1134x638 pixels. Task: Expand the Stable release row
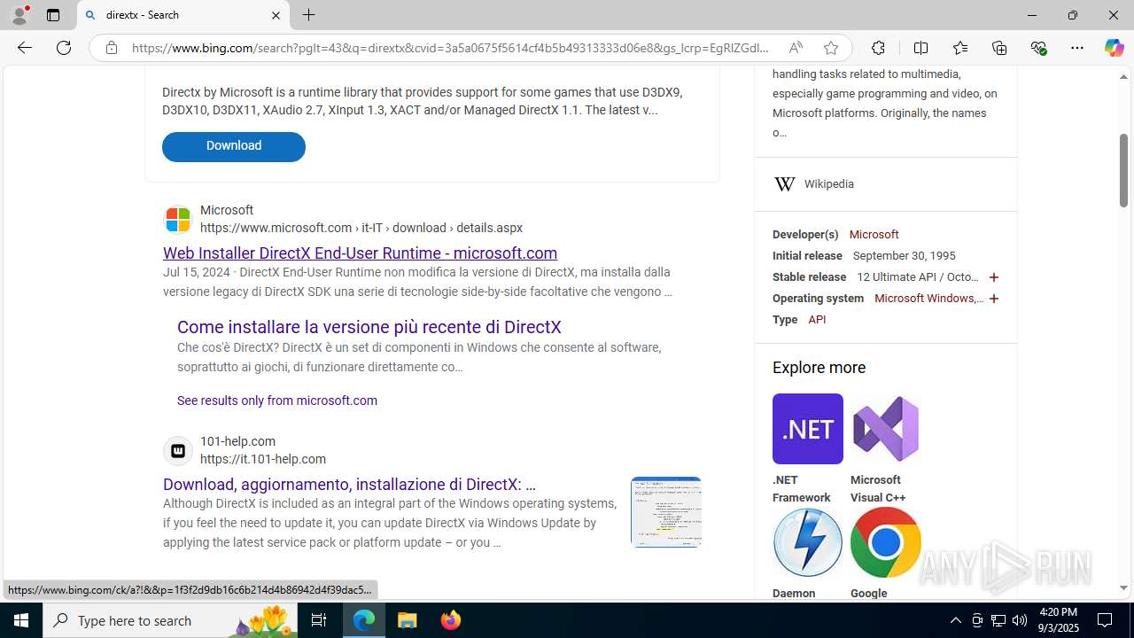pyautogui.click(x=993, y=277)
